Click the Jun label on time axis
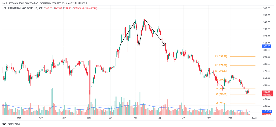 point(89,118)
